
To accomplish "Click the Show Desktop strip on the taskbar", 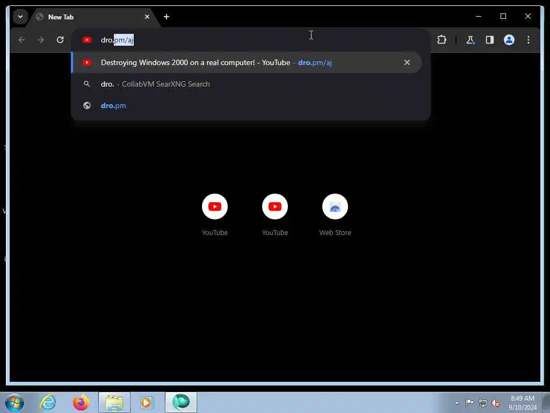I will 546,402.
